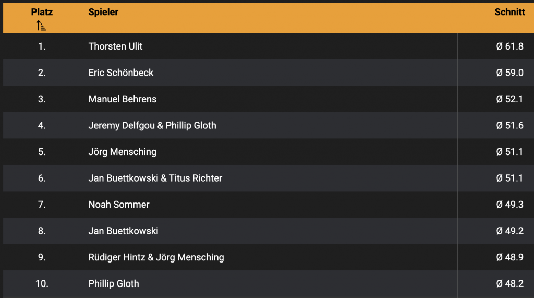Screen dimensions: 534x298
Task: Select Jan Buettkowski & Titus Richter row
Action: pyautogui.click(x=155, y=178)
